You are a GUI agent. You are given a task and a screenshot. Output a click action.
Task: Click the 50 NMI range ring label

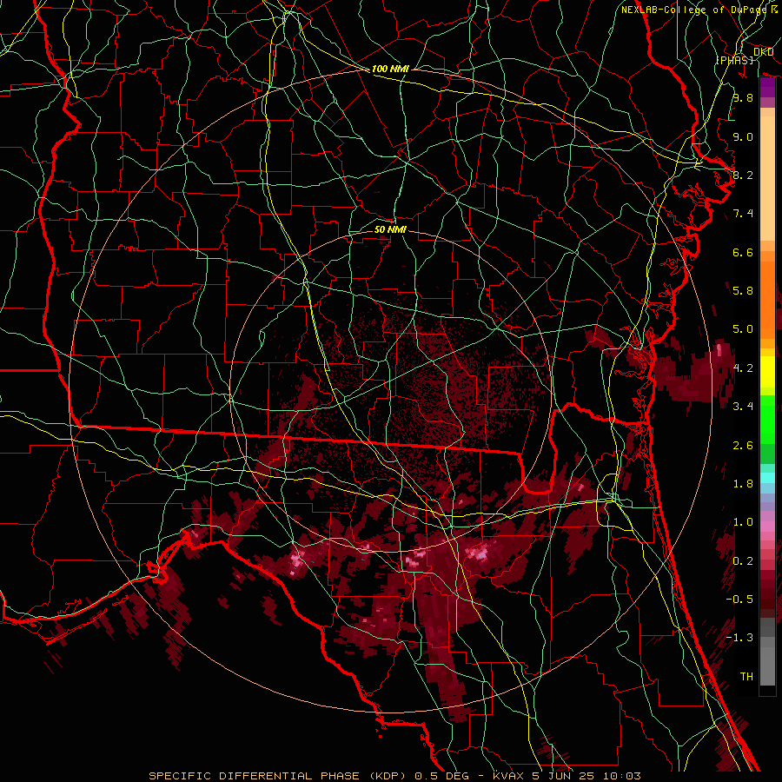click(390, 229)
